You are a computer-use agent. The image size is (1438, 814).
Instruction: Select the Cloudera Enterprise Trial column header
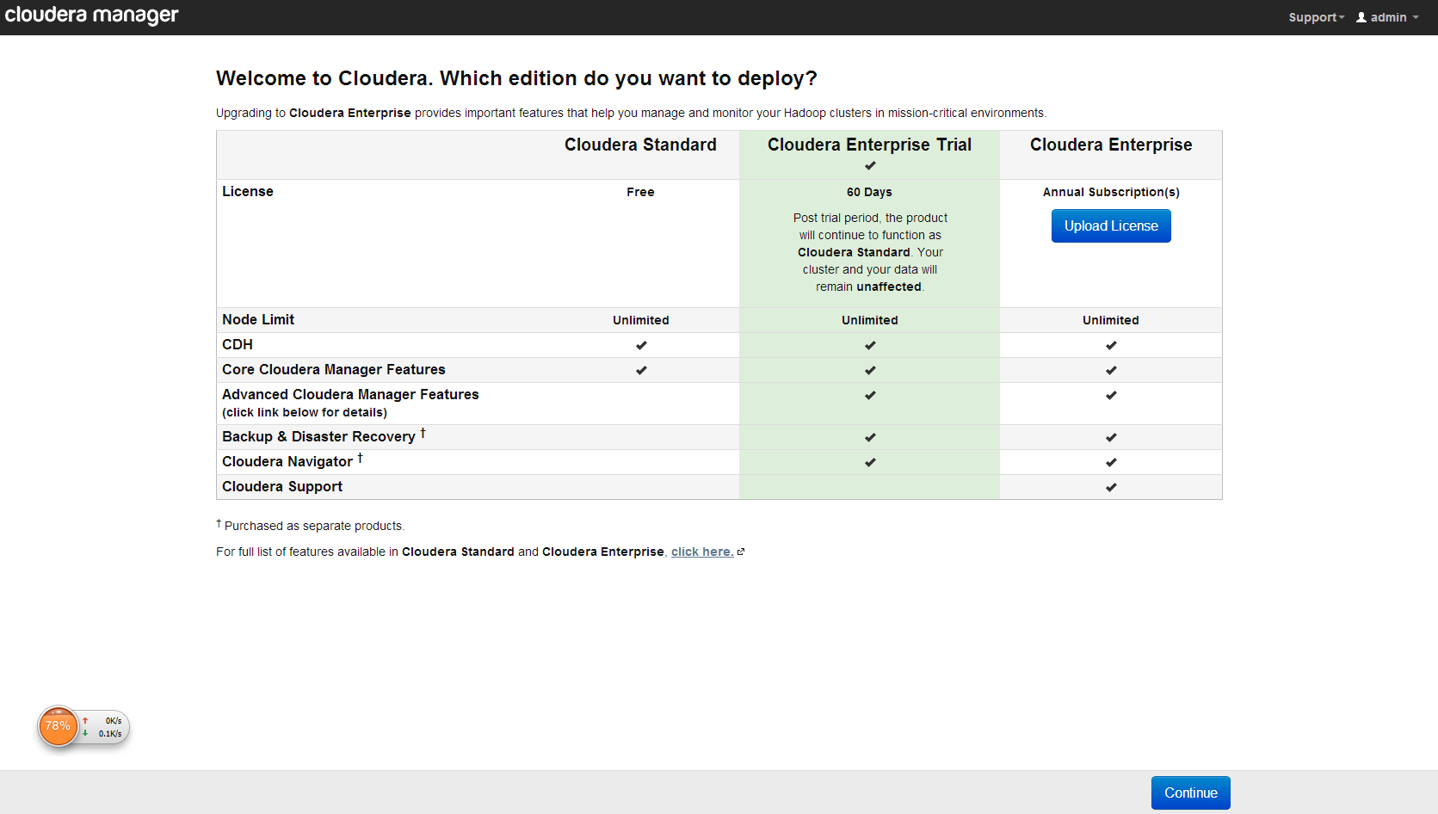(869, 145)
